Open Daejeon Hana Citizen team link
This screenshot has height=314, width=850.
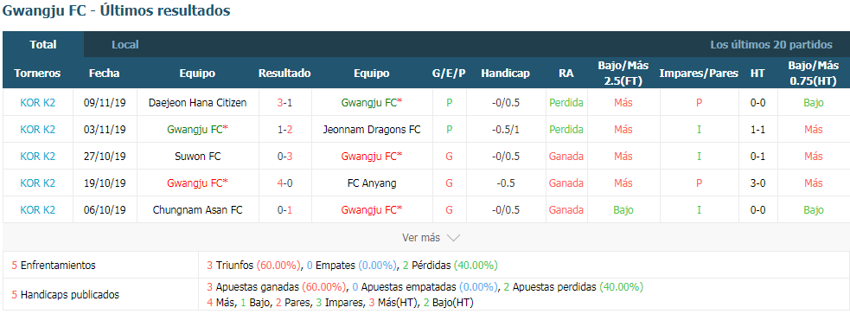click(x=198, y=102)
